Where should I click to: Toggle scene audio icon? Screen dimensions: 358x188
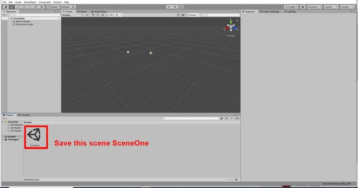point(98,15)
